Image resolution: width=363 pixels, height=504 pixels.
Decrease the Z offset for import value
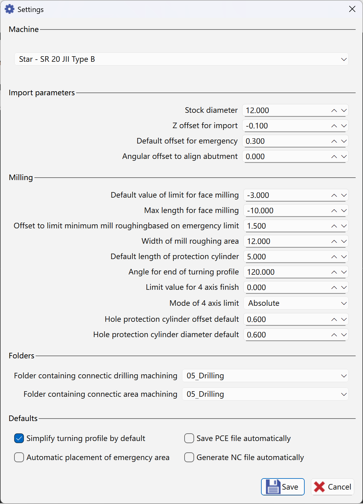pyautogui.click(x=344, y=126)
